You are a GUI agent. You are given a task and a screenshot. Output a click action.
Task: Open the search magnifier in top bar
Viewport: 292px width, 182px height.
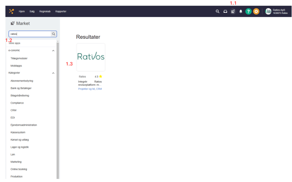point(217,11)
